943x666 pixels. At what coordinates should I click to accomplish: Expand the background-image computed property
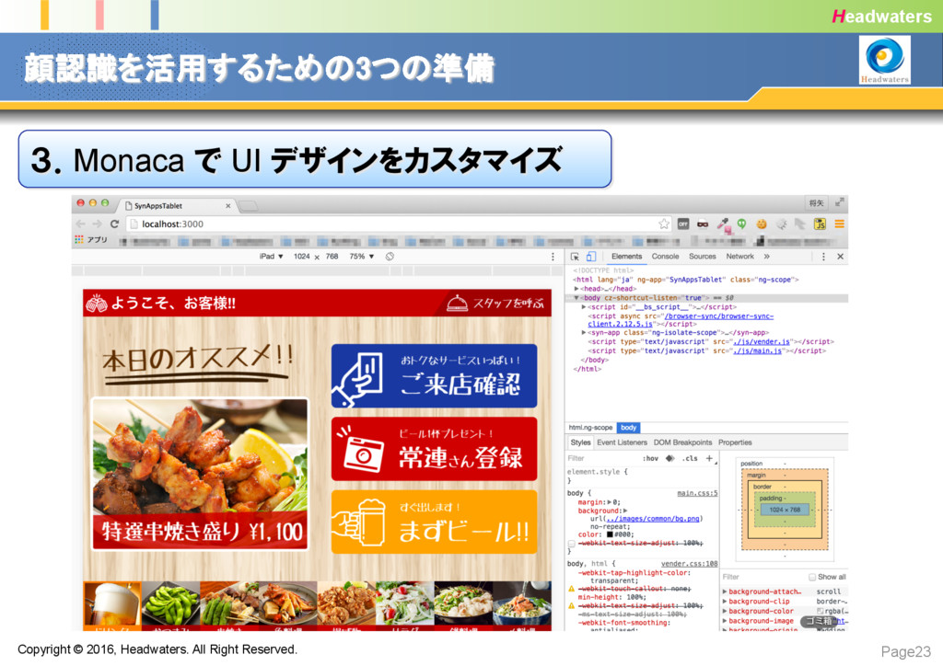click(726, 621)
